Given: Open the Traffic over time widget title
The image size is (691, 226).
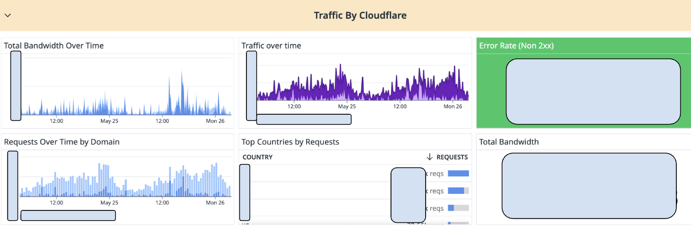Looking at the screenshot, I should coord(271,46).
